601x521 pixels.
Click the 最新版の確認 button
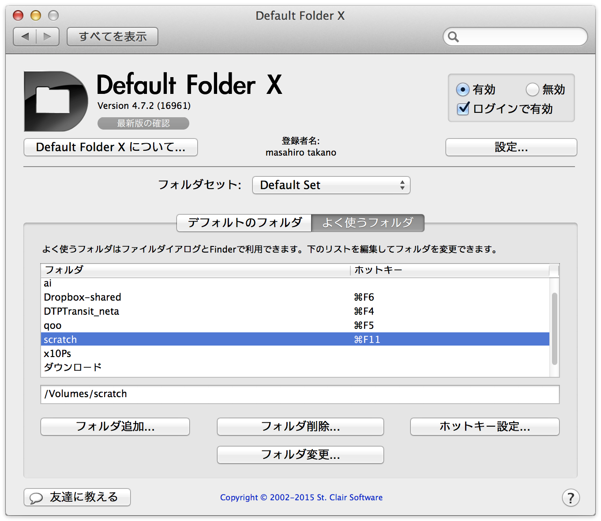coord(143,123)
